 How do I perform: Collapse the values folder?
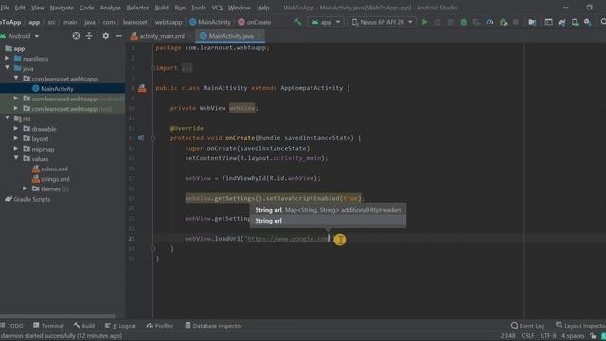[16, 158]
